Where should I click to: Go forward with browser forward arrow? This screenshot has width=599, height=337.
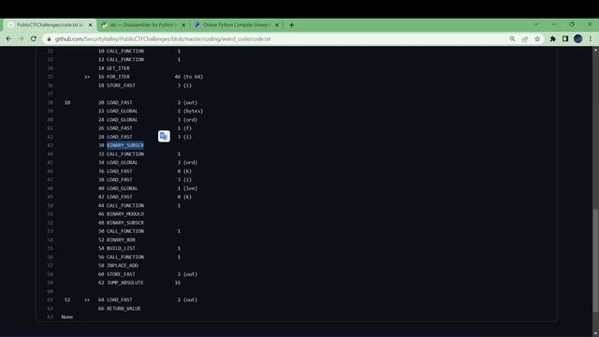21,39
